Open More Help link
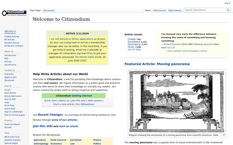 point(9,105)
